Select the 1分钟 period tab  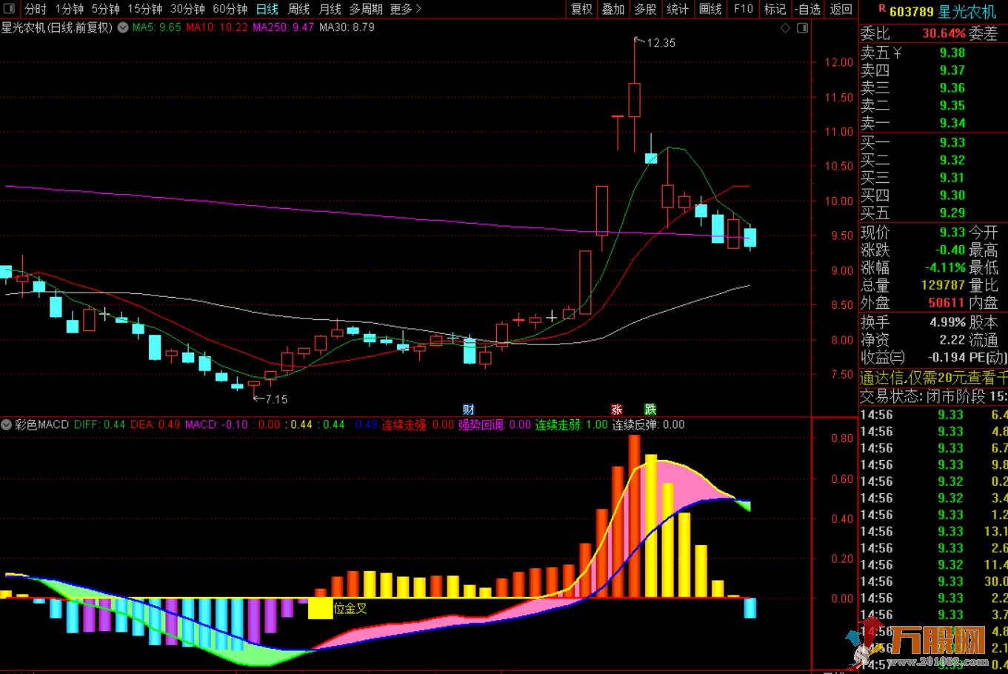click(70, 9)
